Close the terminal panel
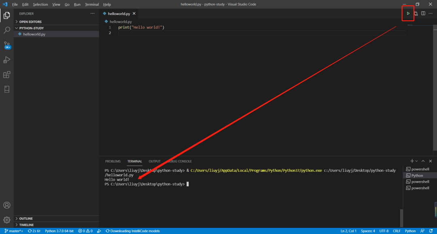The image size is (437, 234). tap(431, 161)
